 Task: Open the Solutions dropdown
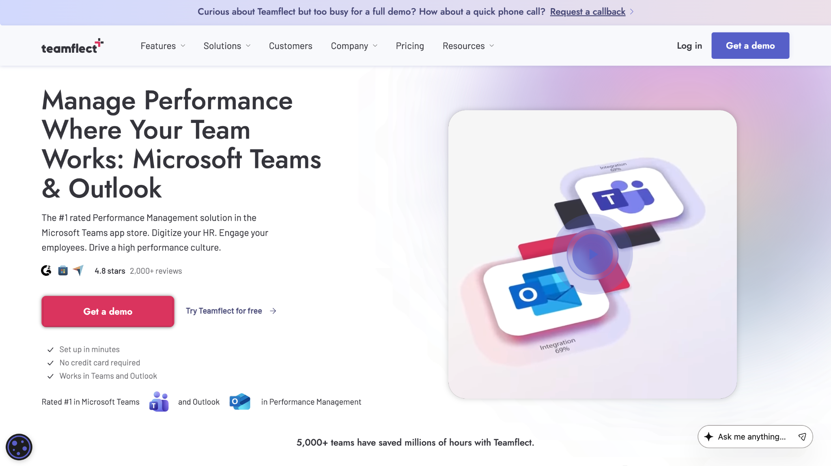(x=226, y=45)
